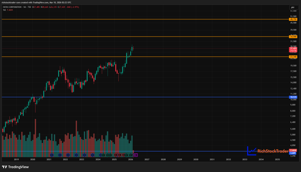Click the 4,050 price scale label
The height and width of the screenshot is (172, 301).
click(293, 145)
